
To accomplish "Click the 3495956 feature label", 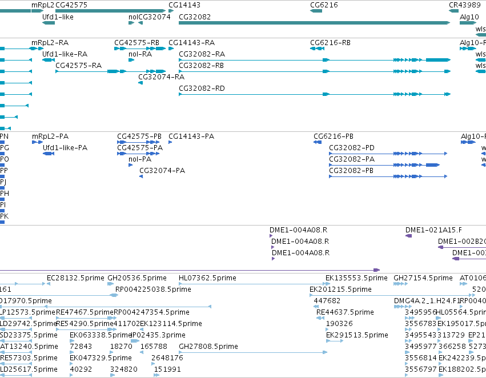I will tap(420, 312).
